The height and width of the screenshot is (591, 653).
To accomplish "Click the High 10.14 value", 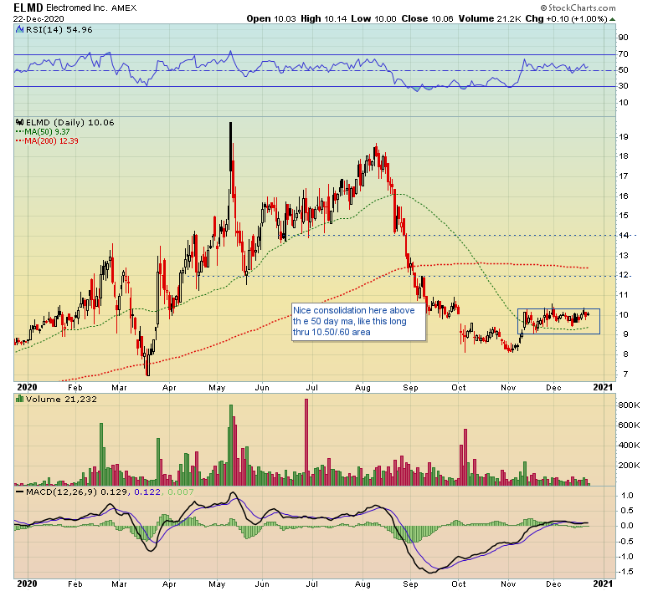I will pyautogui.click(x=324, y=18).
